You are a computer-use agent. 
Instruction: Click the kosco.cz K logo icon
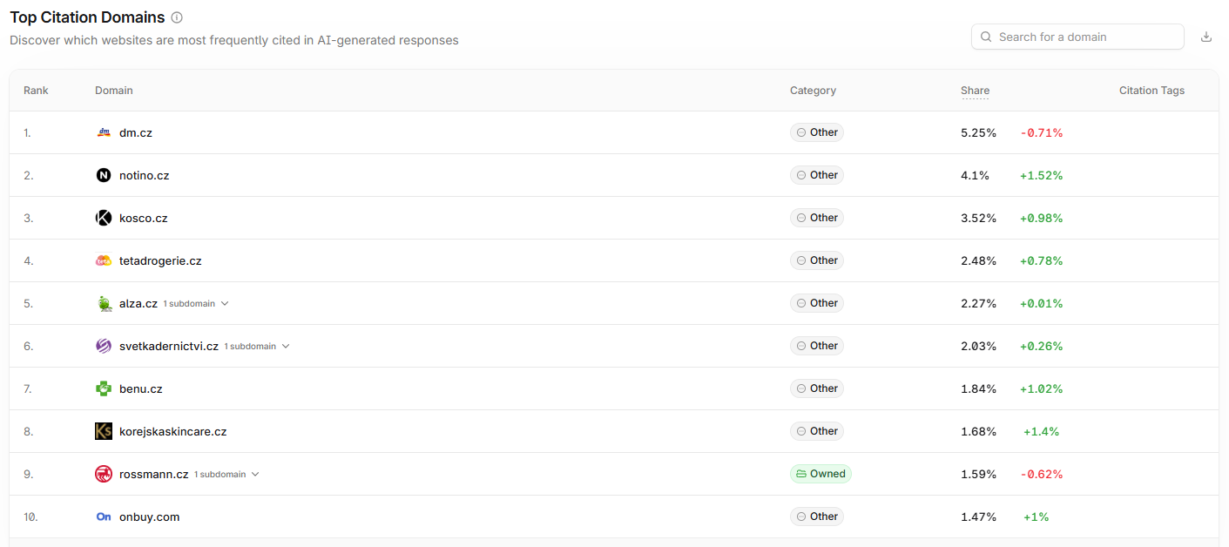[104, 218]
